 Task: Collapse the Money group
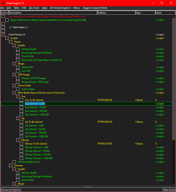click(x=18, y=140)
